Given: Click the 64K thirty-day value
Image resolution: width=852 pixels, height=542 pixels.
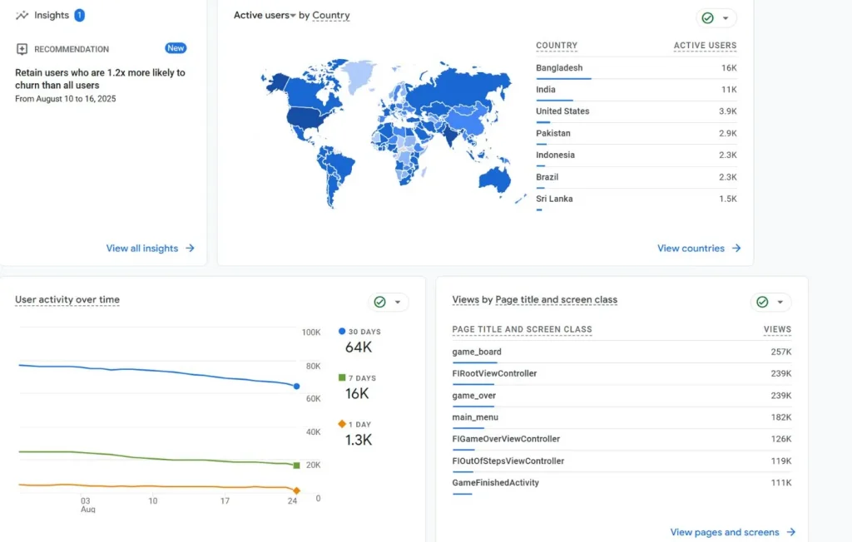Looking at the screenshot, I should point(359,347).
